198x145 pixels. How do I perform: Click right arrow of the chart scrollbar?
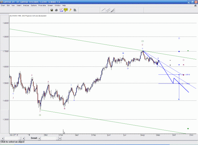[x=23, y=138]
